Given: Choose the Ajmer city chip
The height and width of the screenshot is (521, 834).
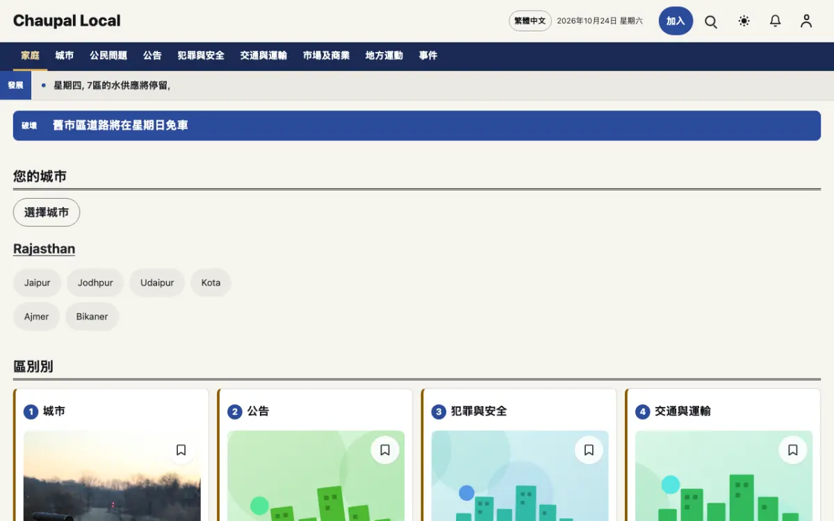Looking at the screenshot, I should pyautogui.click(x=37, y=316).
